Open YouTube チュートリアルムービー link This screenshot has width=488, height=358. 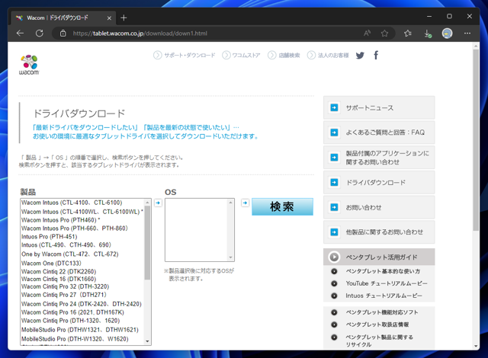(x=387, y=283)
